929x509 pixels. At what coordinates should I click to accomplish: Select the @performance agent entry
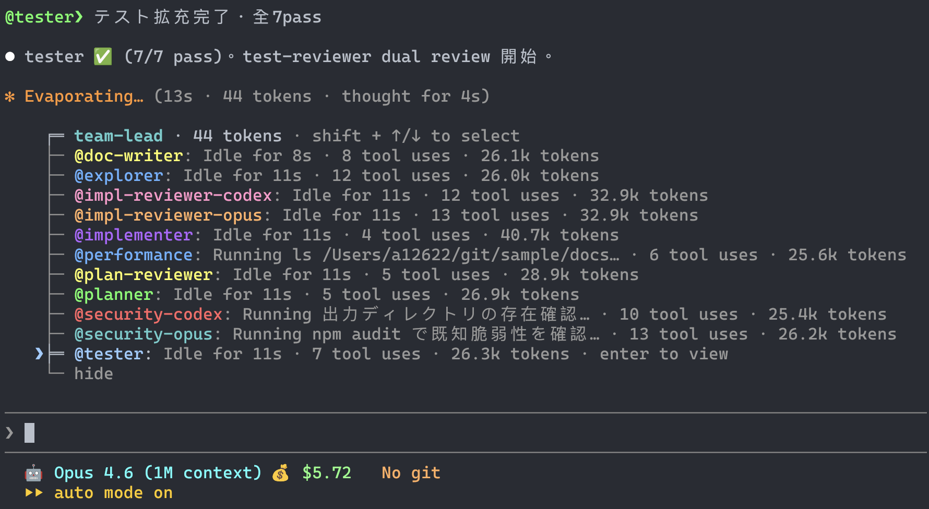pyautogui.click(x=133, y=255)
